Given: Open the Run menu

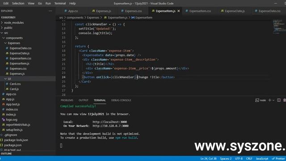Looking at the screenshot, I should coord(48,3).
